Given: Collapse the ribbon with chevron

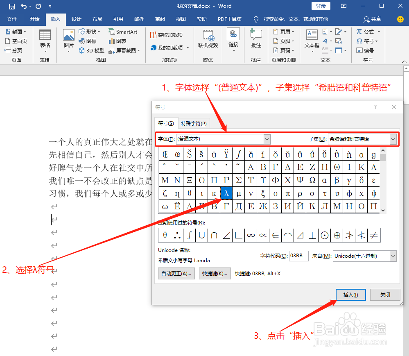Looking at the screenshot, I should point(404,61).
